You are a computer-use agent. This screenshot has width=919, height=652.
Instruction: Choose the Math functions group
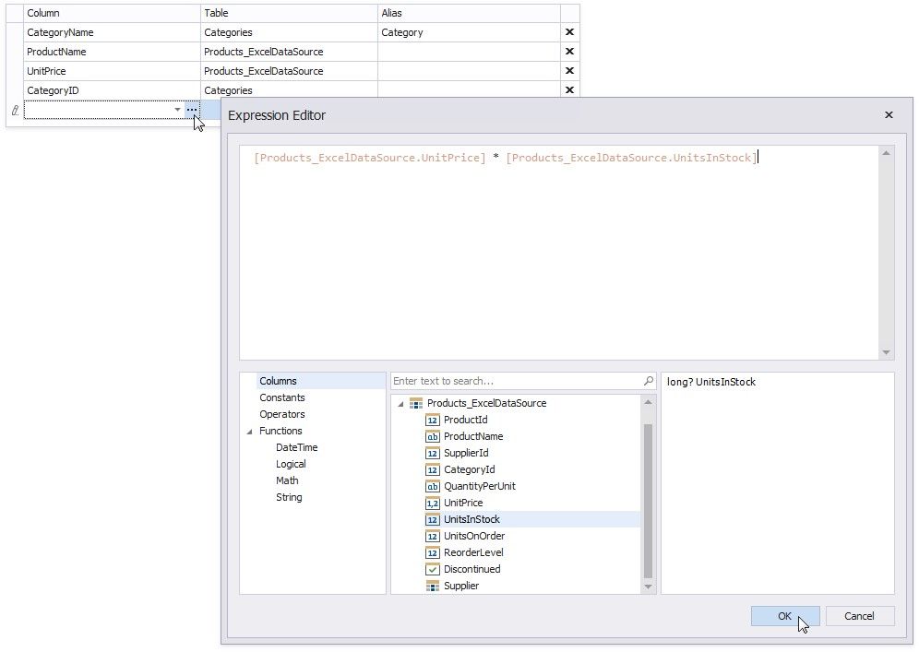(287, 480)
